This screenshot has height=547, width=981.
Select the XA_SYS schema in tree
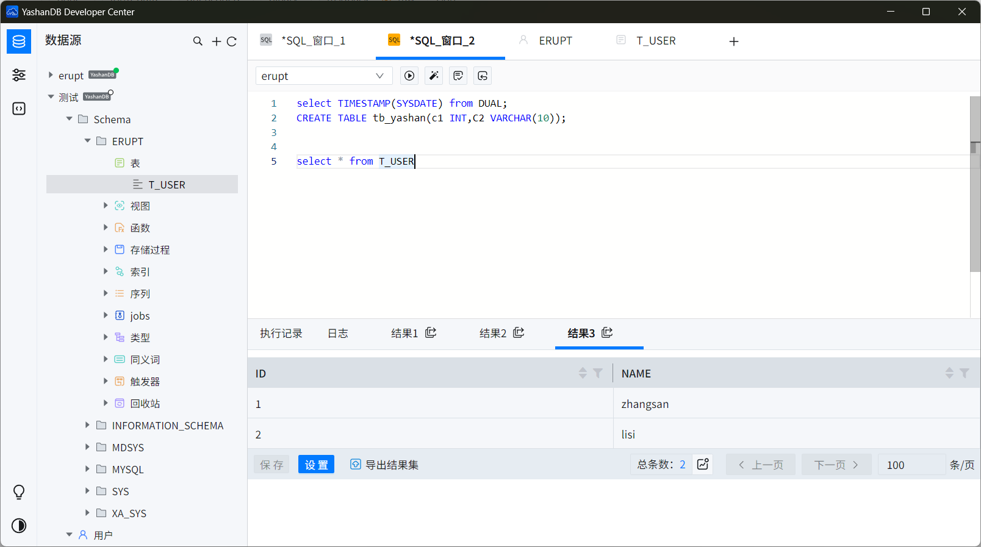pos(129,513)
